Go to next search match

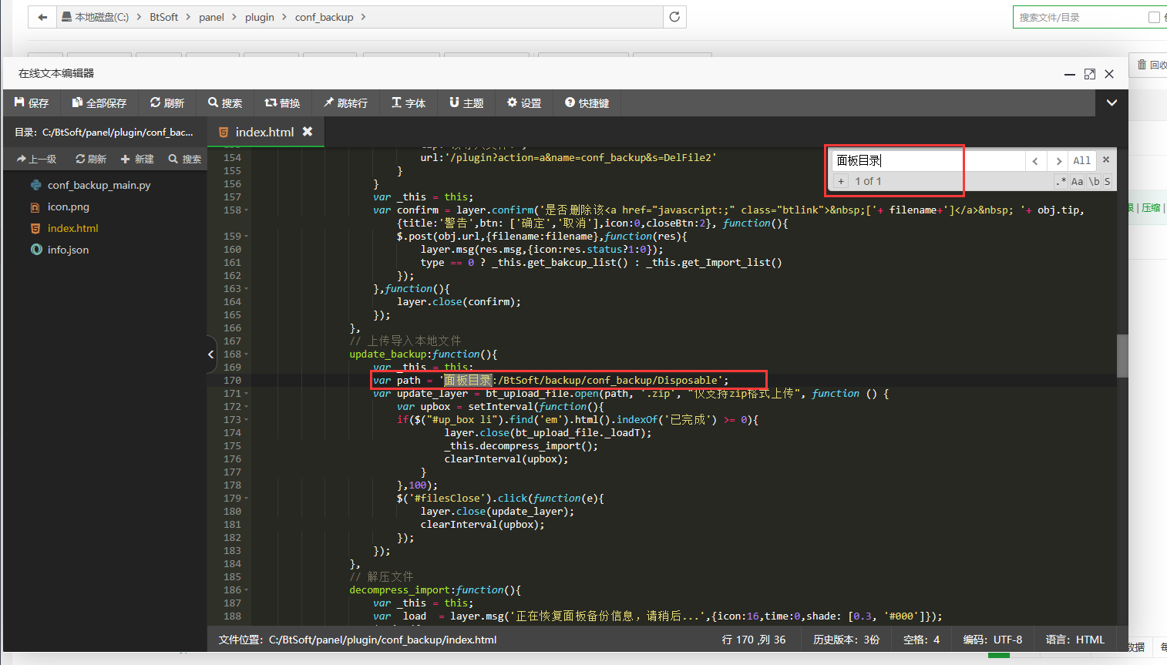(1058, 160)
